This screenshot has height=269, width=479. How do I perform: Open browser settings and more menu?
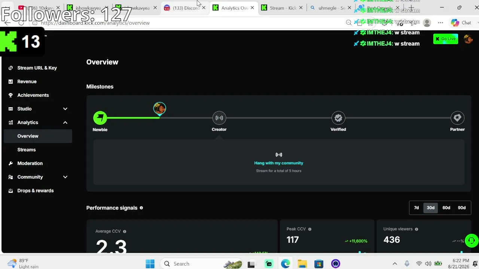pos(440,23)
